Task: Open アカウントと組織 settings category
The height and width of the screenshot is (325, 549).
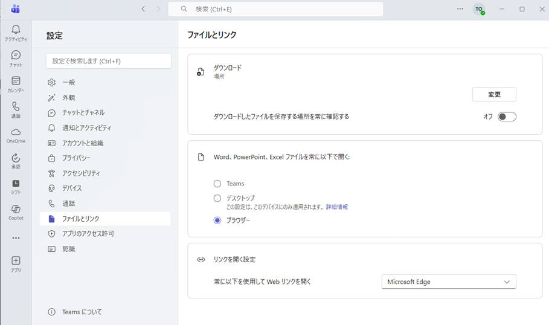Action: pyautogui.click(x=105, y=143)
